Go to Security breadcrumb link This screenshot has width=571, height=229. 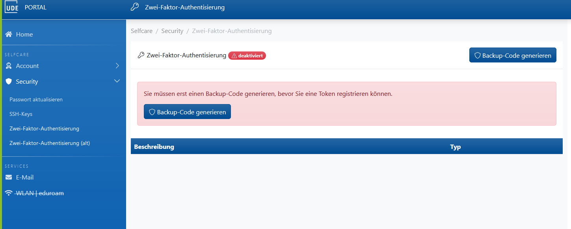(172, 31)
